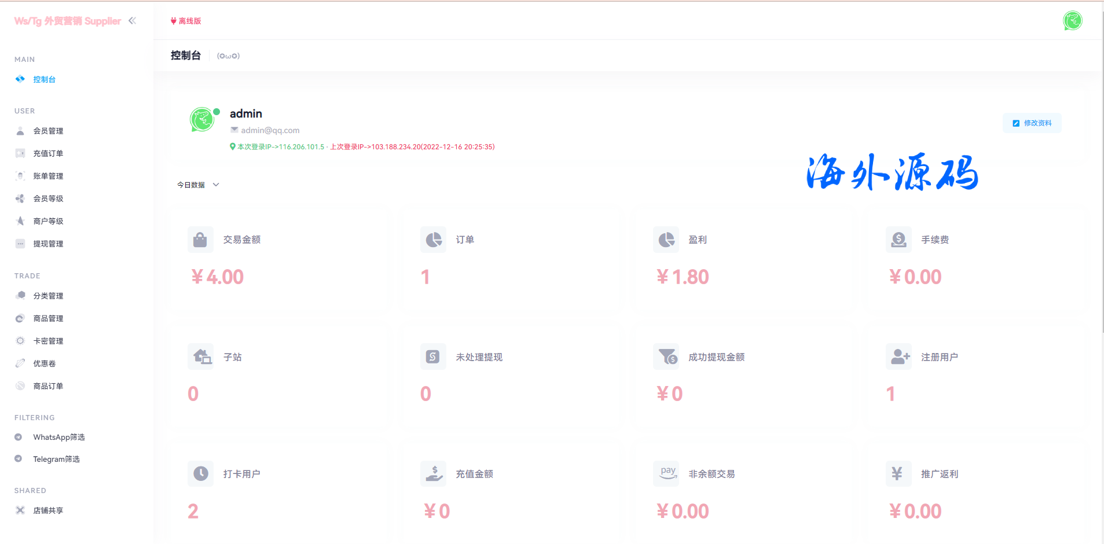Click the 成功提现金额 funnel icon

pyautogui.click(x=666, y=356)
